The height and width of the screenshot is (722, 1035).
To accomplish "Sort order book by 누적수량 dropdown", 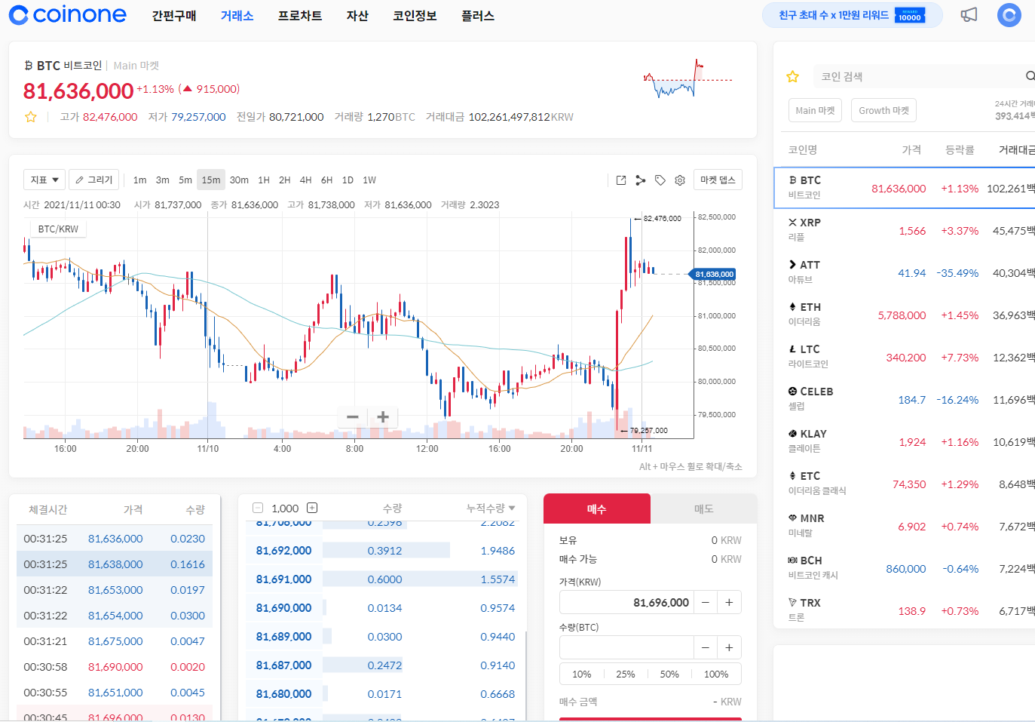I will pos(491,508).
